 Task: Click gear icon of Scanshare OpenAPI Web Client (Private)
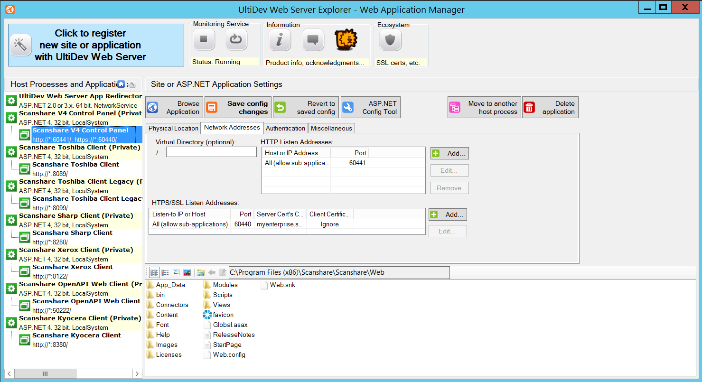point(11,289)
